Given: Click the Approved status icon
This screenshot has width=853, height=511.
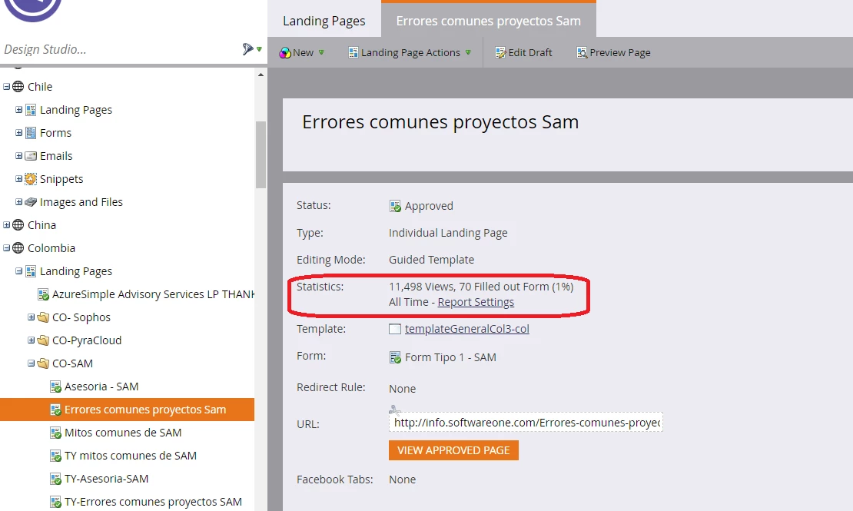Looking at the screenshot, I should click(x=395, y=206).
